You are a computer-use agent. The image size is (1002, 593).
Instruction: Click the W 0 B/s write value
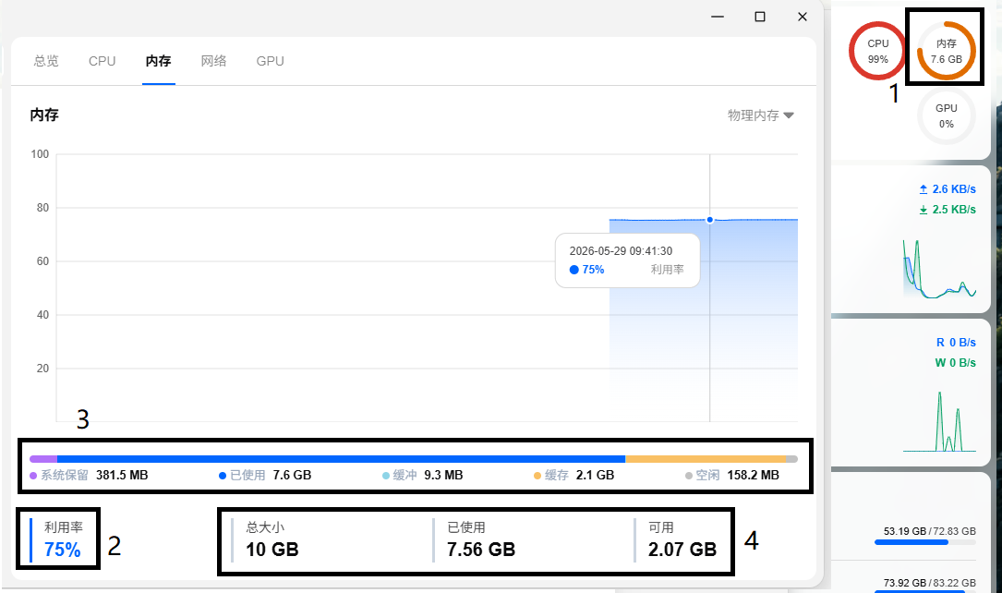click(956, 363)
